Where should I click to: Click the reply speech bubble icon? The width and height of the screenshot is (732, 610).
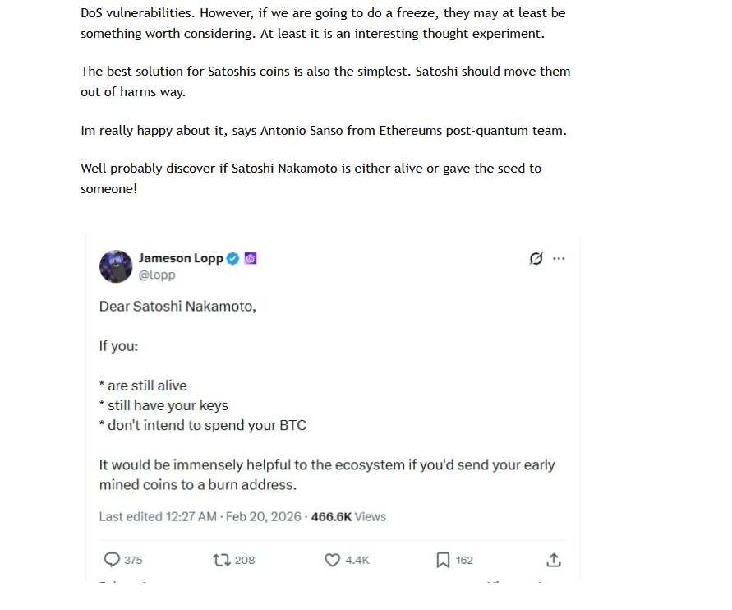click(x=113, y=560)
